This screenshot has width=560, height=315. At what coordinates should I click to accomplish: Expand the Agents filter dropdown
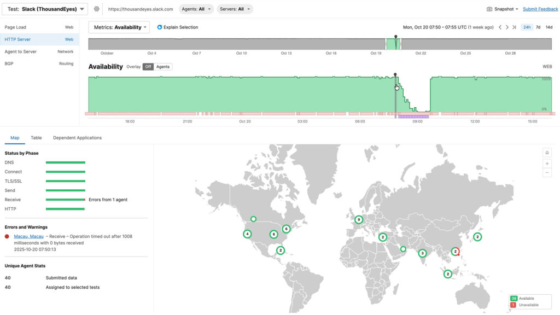click(195, 9)
